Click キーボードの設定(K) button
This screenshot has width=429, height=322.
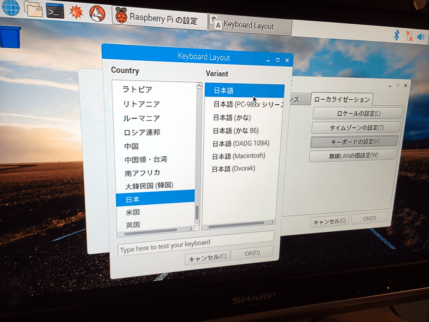(354, 141)
